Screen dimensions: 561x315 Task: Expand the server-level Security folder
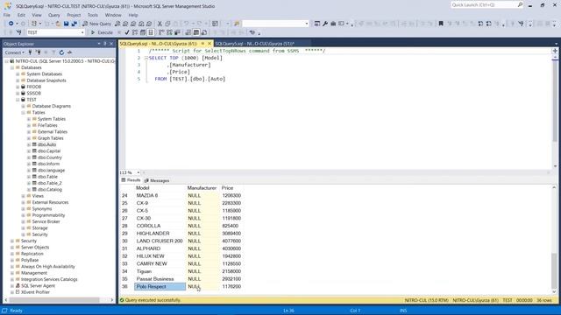pyautogui.click(x=12, y=241)
